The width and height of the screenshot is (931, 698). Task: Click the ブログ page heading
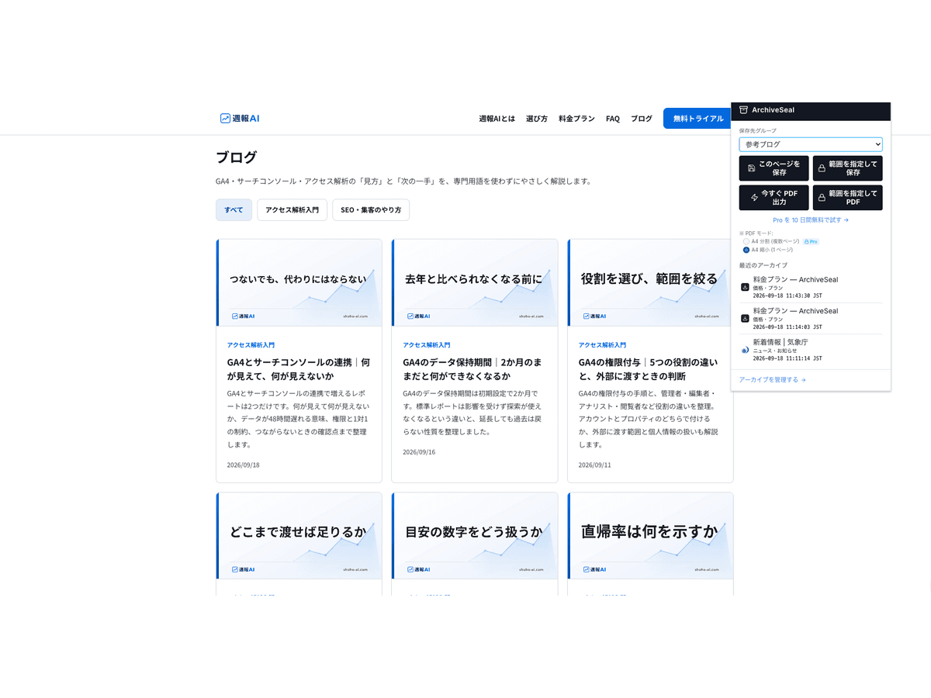[237, 157]
